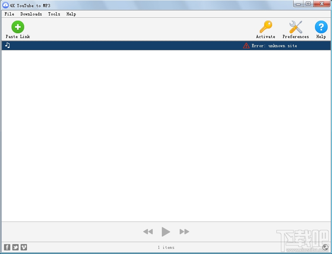Click the 4K YouTube to MP3 title icon
The height and width of the screenshot is (254, 332).
pos(5,5)
